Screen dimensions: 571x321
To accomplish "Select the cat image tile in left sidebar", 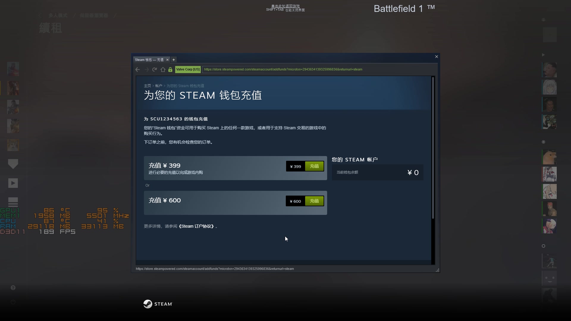I will [x=13, y=145].
